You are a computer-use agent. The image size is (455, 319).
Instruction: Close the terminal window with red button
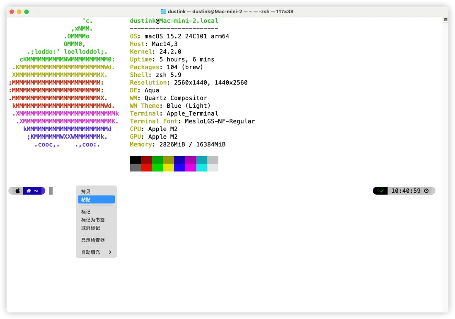click(x=12, y=12)
